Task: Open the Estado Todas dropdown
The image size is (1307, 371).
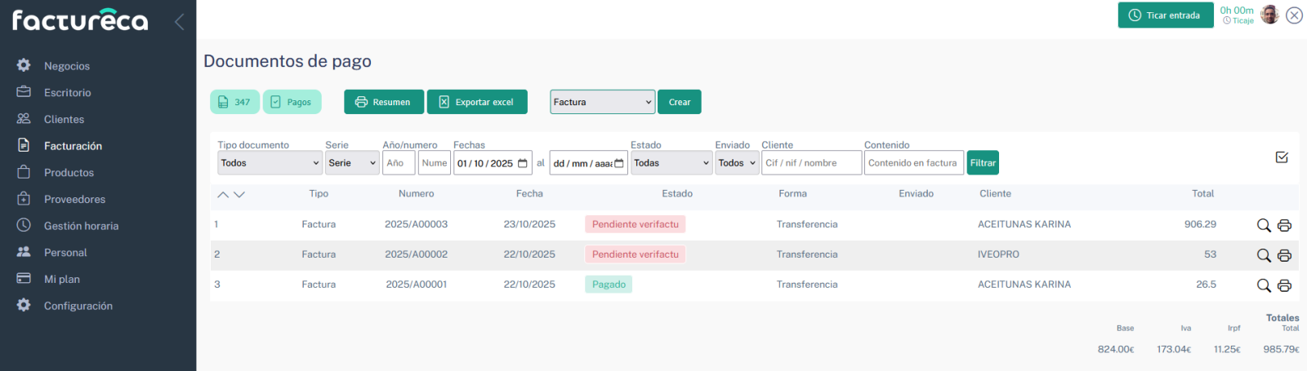Action: coord(671,163)
